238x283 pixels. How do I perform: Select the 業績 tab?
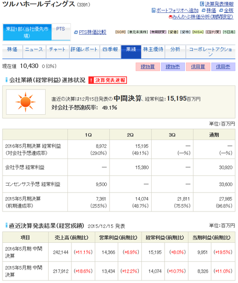click(131, 52)
